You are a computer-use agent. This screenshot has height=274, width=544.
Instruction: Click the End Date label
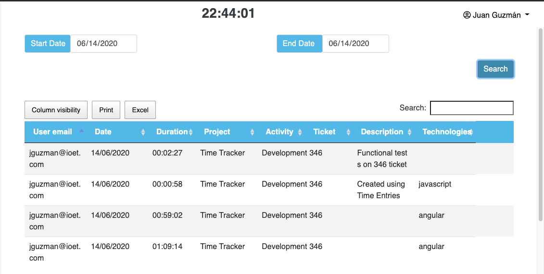(299, 44)
